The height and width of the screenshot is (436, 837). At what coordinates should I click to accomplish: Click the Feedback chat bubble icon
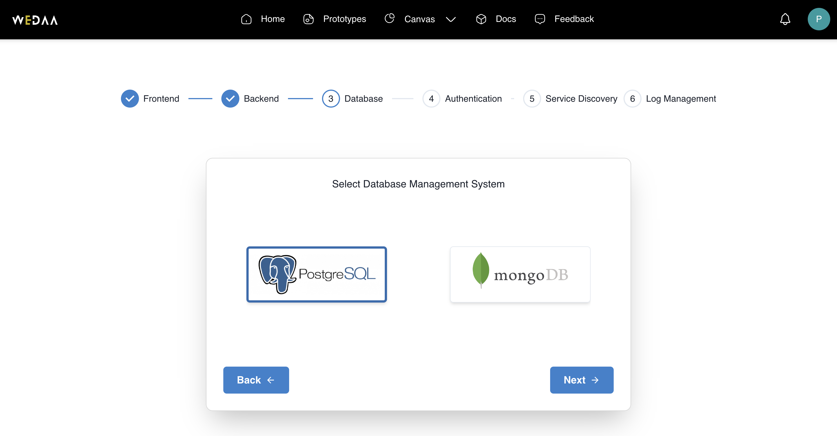(540, 19)
